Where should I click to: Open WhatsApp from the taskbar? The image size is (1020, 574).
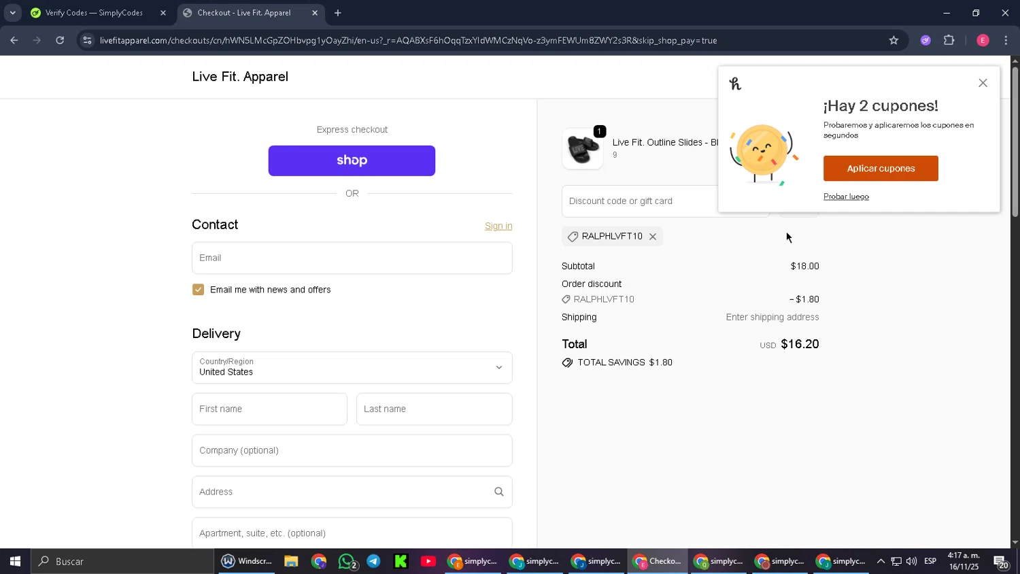(x=347, y=561)
